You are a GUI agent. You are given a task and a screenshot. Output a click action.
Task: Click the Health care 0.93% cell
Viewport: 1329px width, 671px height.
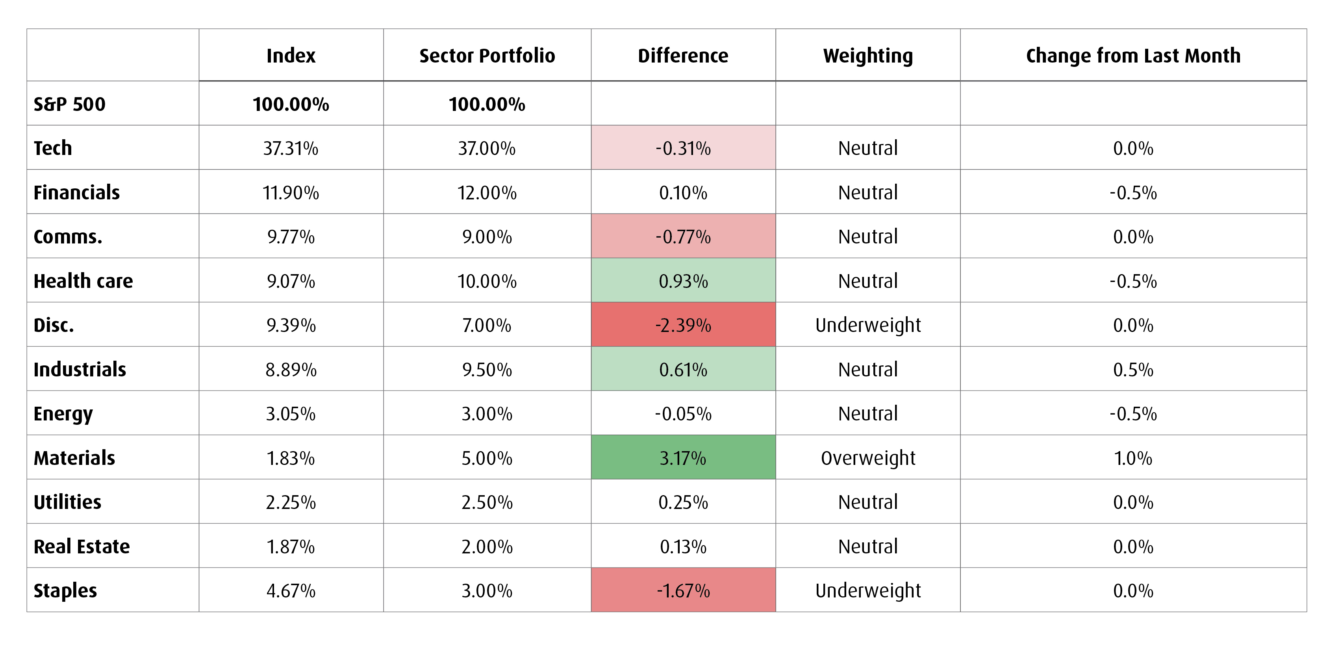(x=683, y=280)
